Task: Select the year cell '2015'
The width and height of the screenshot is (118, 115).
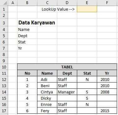Action: 107,111
